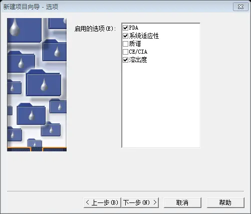
Task: Select the 质谱 list entry
Action: pos(135,44)
